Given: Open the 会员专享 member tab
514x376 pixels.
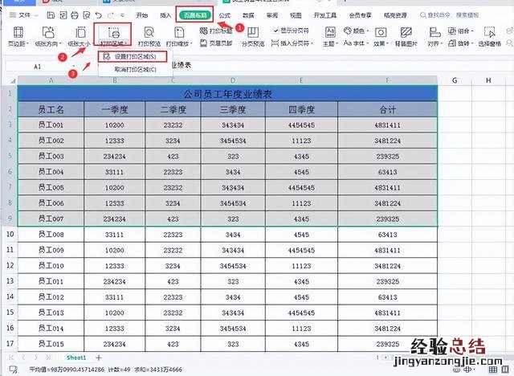Looking at the screenshot, I should pyautogui.click(x=361, y=15).
